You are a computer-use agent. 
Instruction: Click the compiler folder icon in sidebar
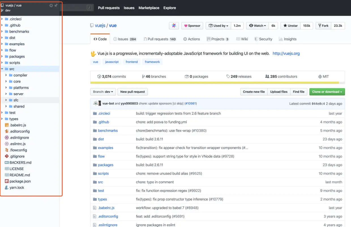(11, 75)
